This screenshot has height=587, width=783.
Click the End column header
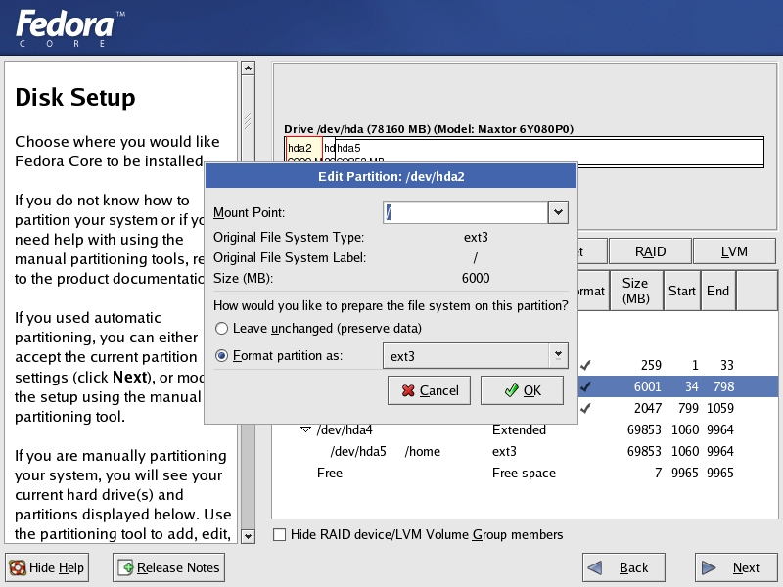coord(718,291)
